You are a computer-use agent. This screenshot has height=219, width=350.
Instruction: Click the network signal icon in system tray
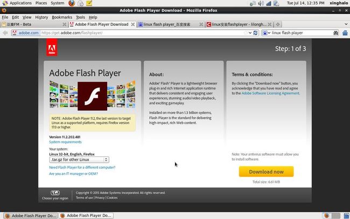pyautogui.click(x=269, y=3)
